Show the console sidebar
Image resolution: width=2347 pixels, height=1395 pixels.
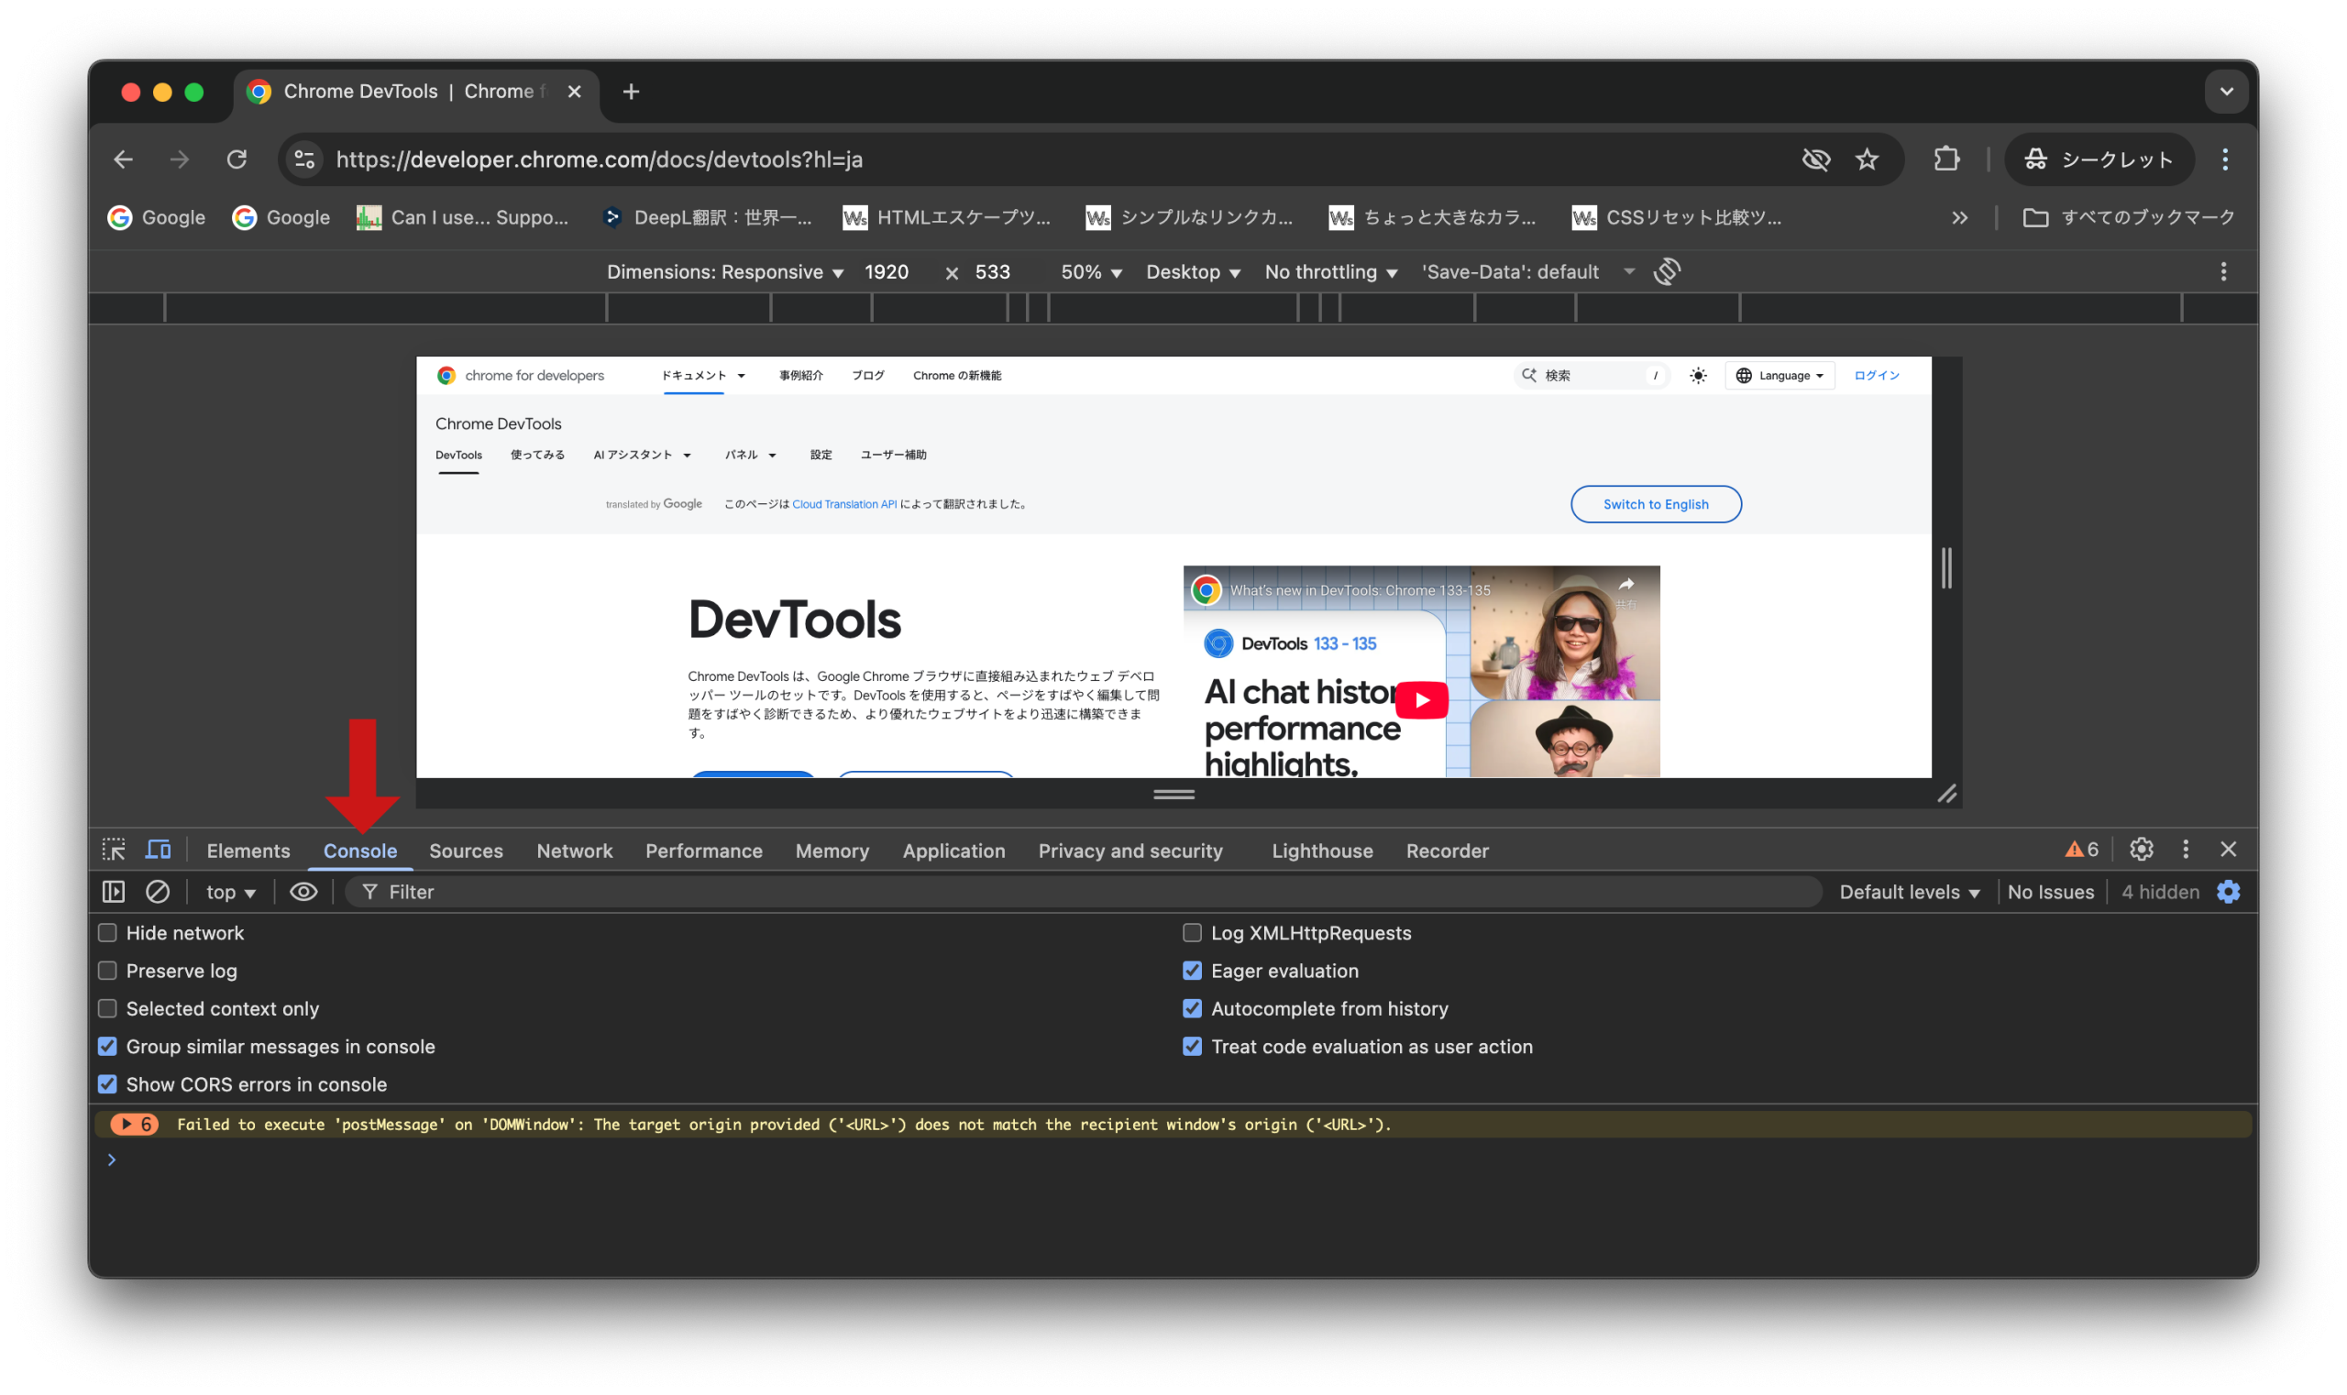click(x=113, y=891)
